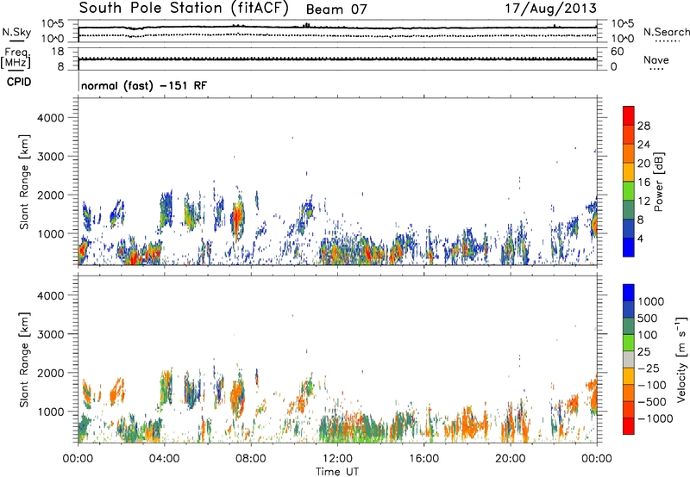Click the "Time UT" axis title

click(x=337, y=471)
